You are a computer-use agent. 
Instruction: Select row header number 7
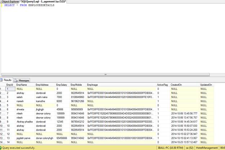(3, 114)
